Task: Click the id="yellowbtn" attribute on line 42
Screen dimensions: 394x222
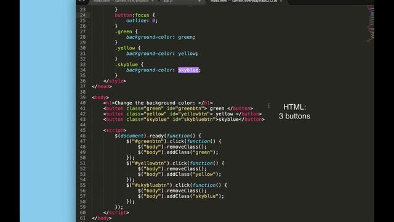Action: (191, 114)
